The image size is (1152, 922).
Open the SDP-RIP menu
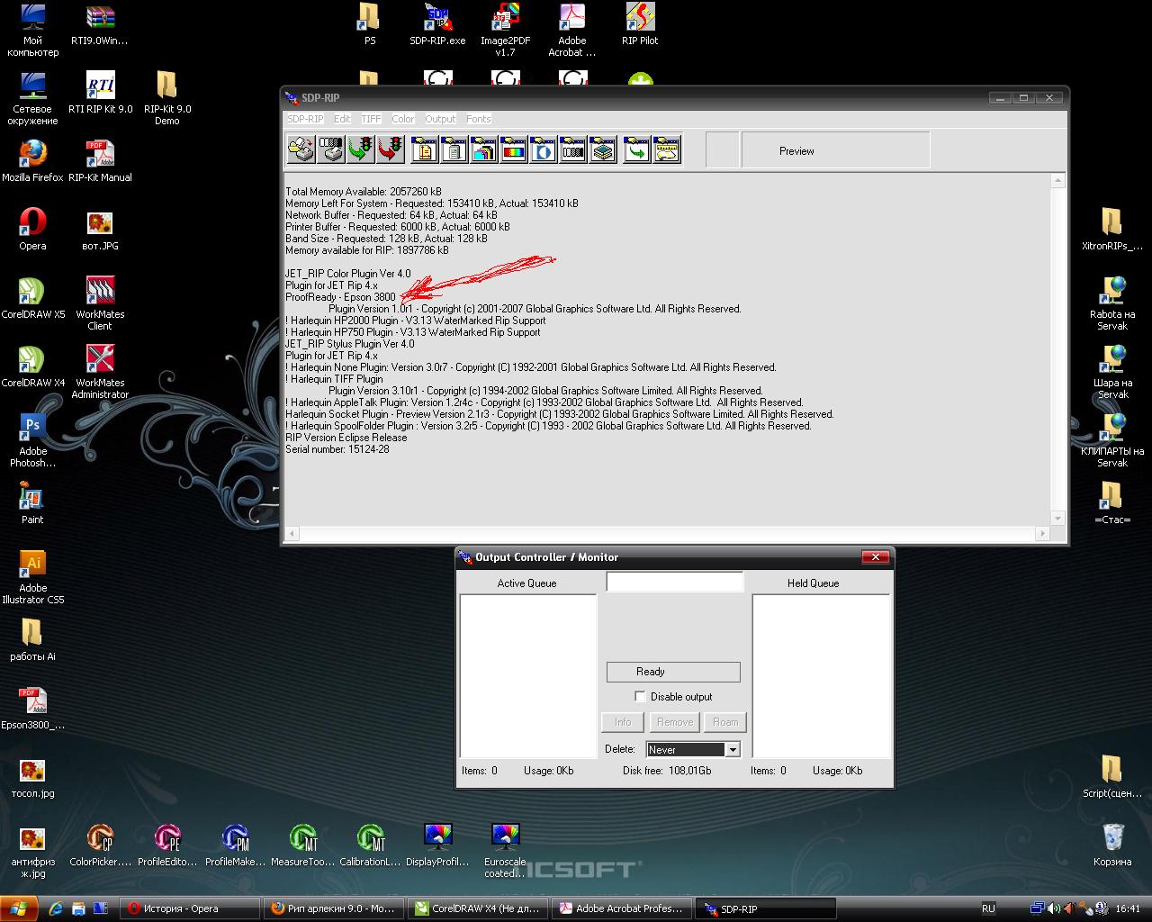305,119
